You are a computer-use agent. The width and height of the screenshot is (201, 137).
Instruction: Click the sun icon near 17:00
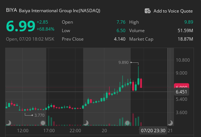(43, 123)
